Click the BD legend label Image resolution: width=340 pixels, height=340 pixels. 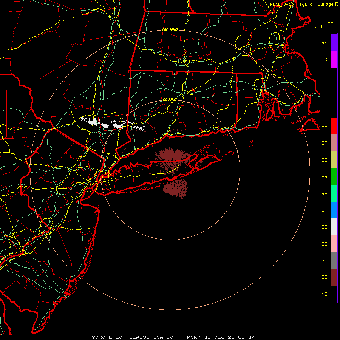324,160
